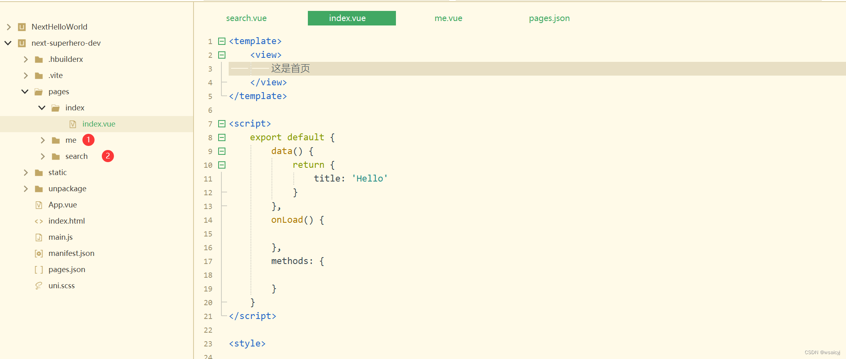Image resolution: width=846 pixels, height=359 pixels.
Task: Click the <style> tag on line 23
Action: [x=247, y=344]
